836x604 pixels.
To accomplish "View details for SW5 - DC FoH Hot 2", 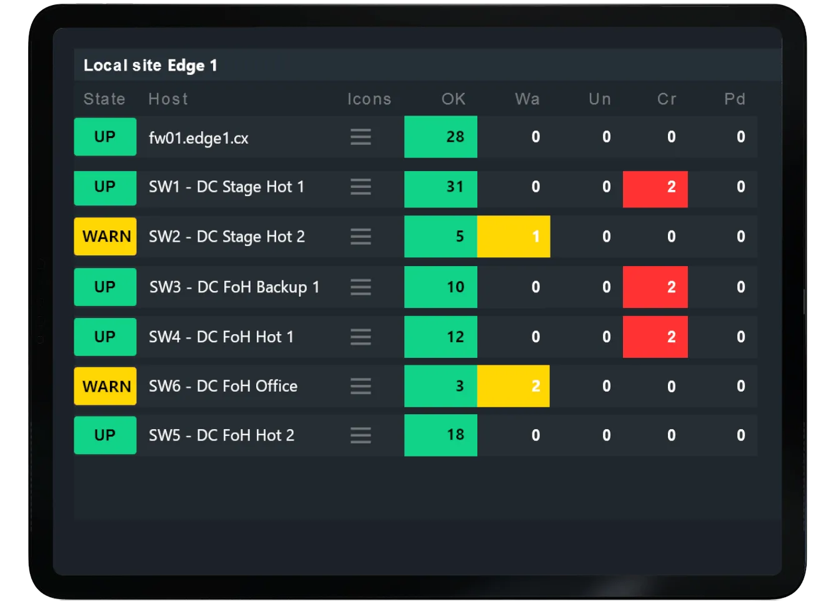I will point(221,435).
